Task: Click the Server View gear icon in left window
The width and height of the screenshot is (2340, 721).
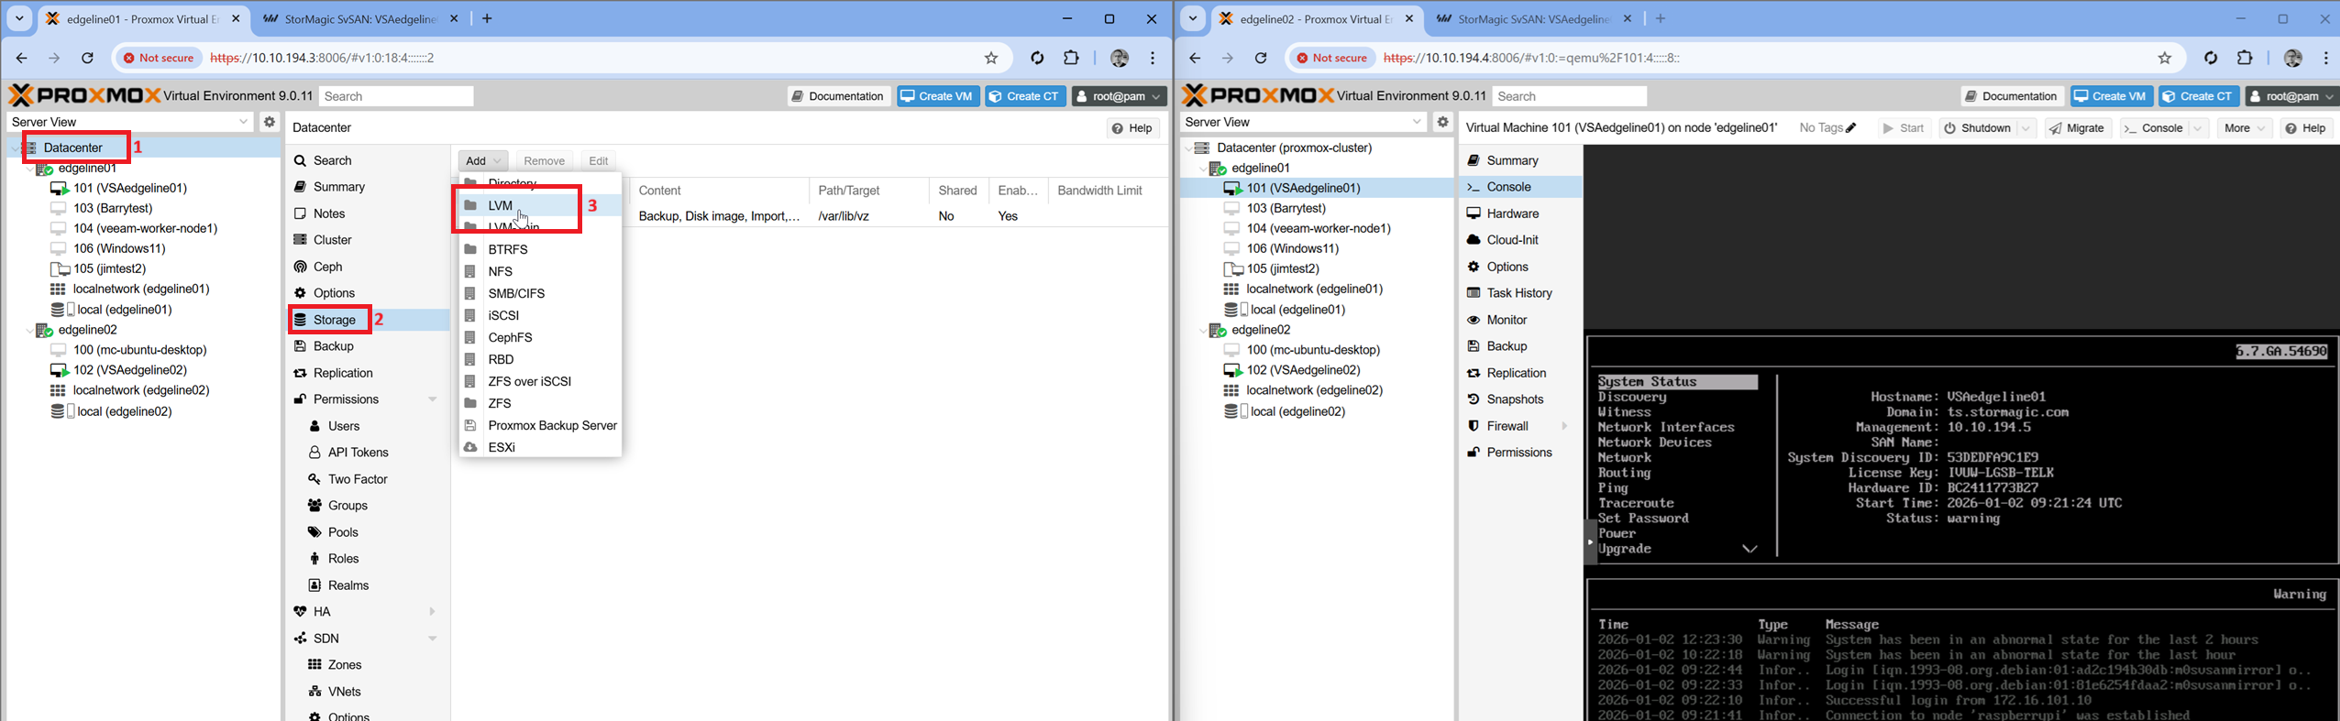Action: [x=270, y=122]
